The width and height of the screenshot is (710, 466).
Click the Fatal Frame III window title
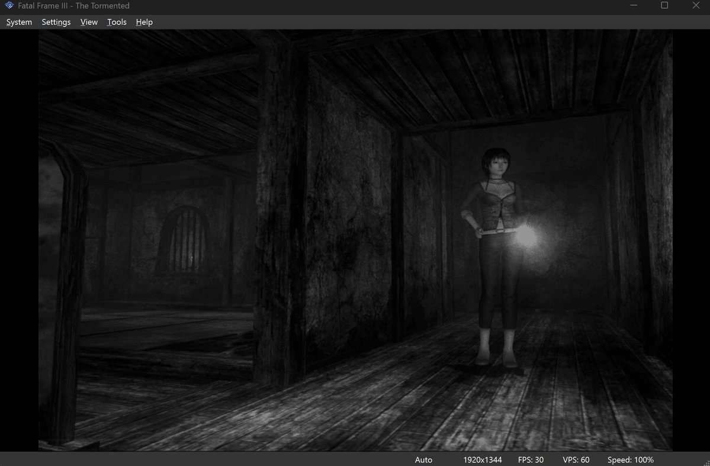pos(73,5)
